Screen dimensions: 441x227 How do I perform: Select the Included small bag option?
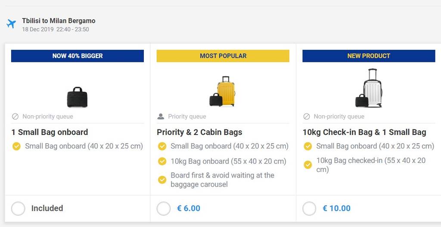pyautogui.click(x=18, y=209)
